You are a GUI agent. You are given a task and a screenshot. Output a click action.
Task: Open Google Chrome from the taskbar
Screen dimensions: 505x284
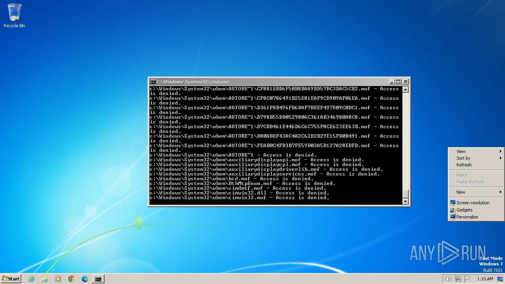(x=71, y=279)
